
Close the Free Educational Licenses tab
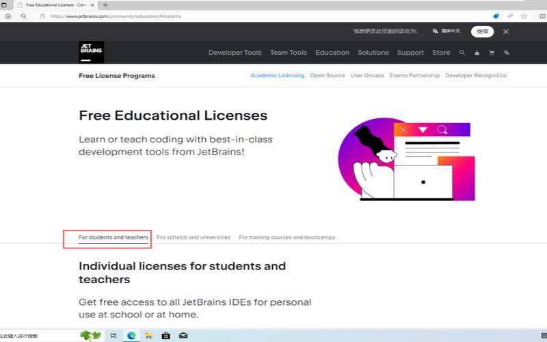point(92,5)
